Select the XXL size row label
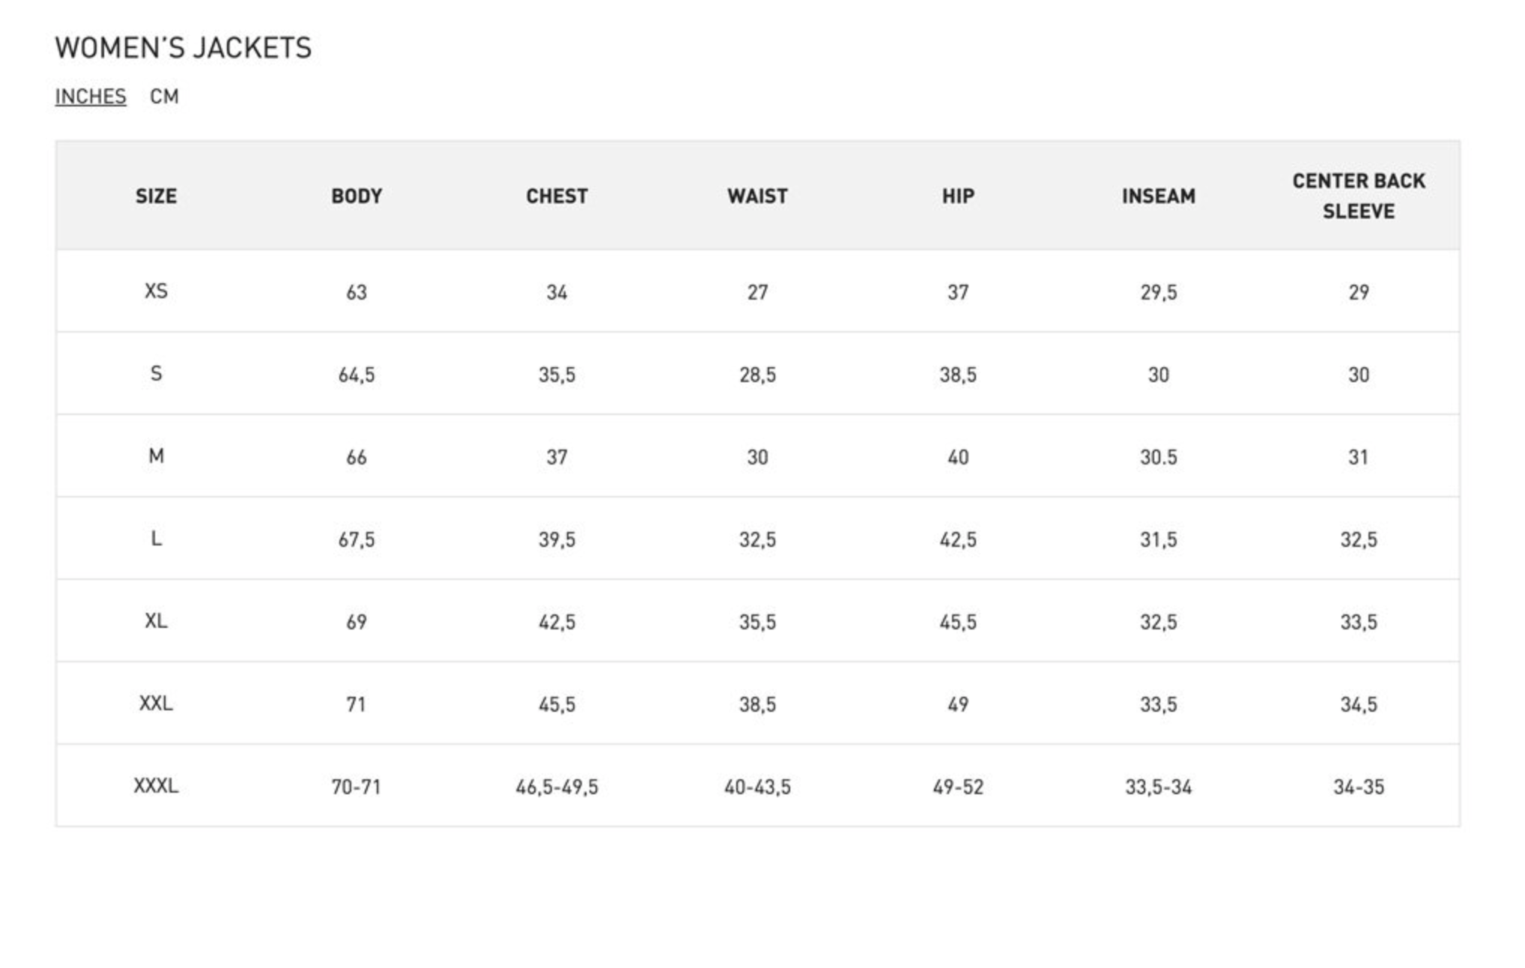This screenshot has width=1525, height=968. (x=156, y=703)
